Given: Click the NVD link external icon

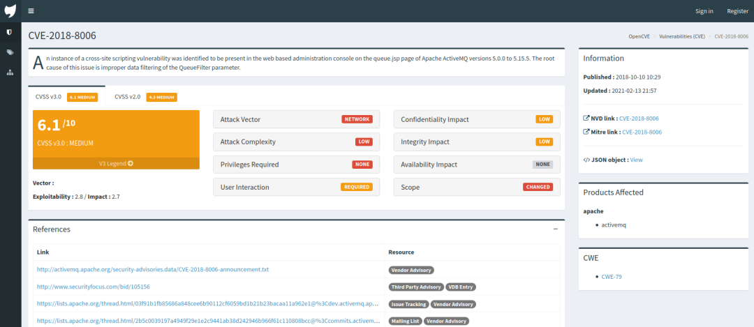Looking at the screenshot, I should tap(586, 118).
